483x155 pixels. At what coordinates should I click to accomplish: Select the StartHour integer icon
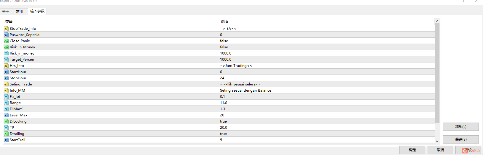point(6,72)
